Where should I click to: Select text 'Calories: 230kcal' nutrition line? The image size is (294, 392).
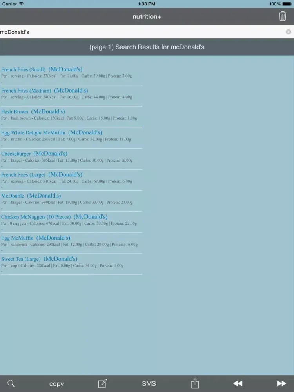[67, 76]
